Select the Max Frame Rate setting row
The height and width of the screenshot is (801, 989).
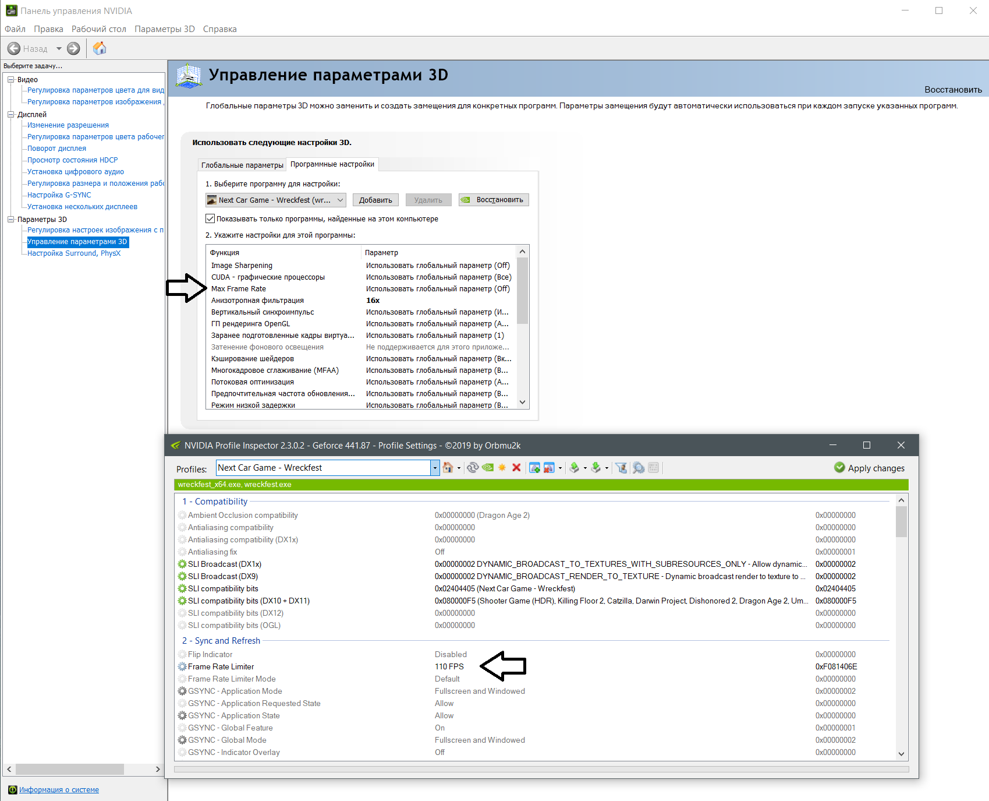click(361, 289)
